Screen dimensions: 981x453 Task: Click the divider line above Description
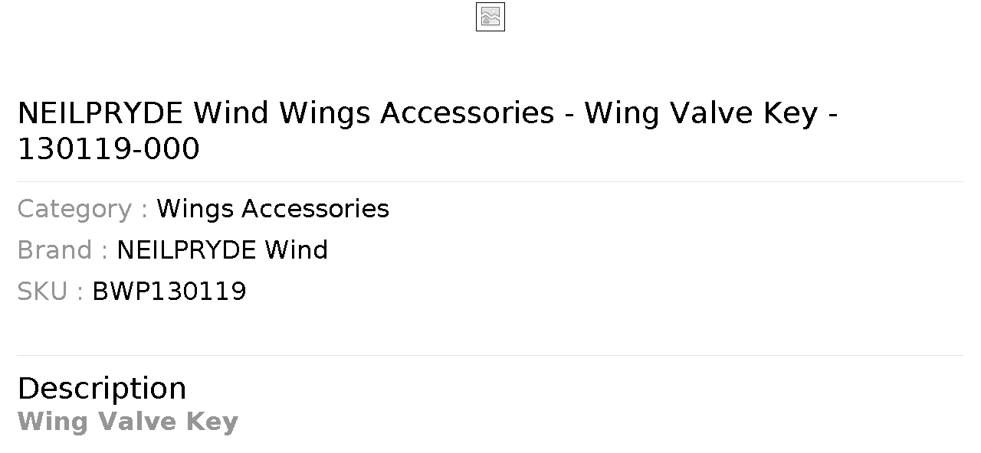pyautogui.click(x=490, y=355)
